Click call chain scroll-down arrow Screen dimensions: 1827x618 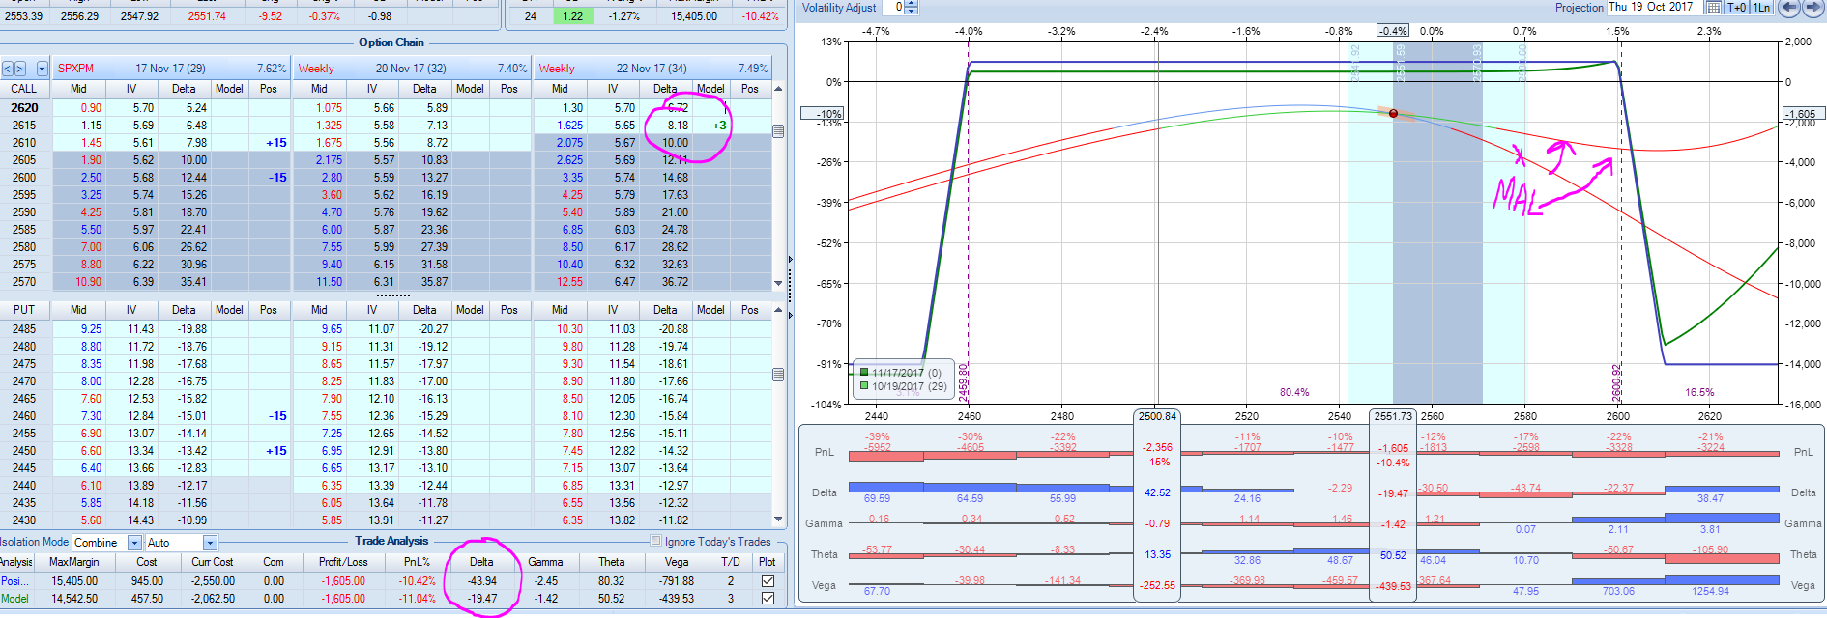click(x=778, y=283)
